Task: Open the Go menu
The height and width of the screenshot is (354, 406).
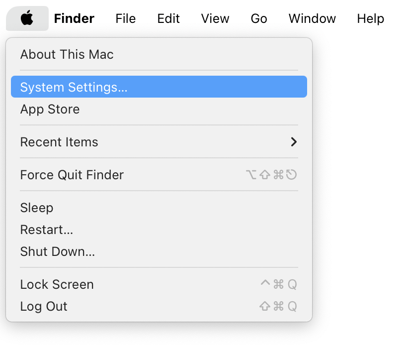Action: pyautogui.click(x=259, y=19)
